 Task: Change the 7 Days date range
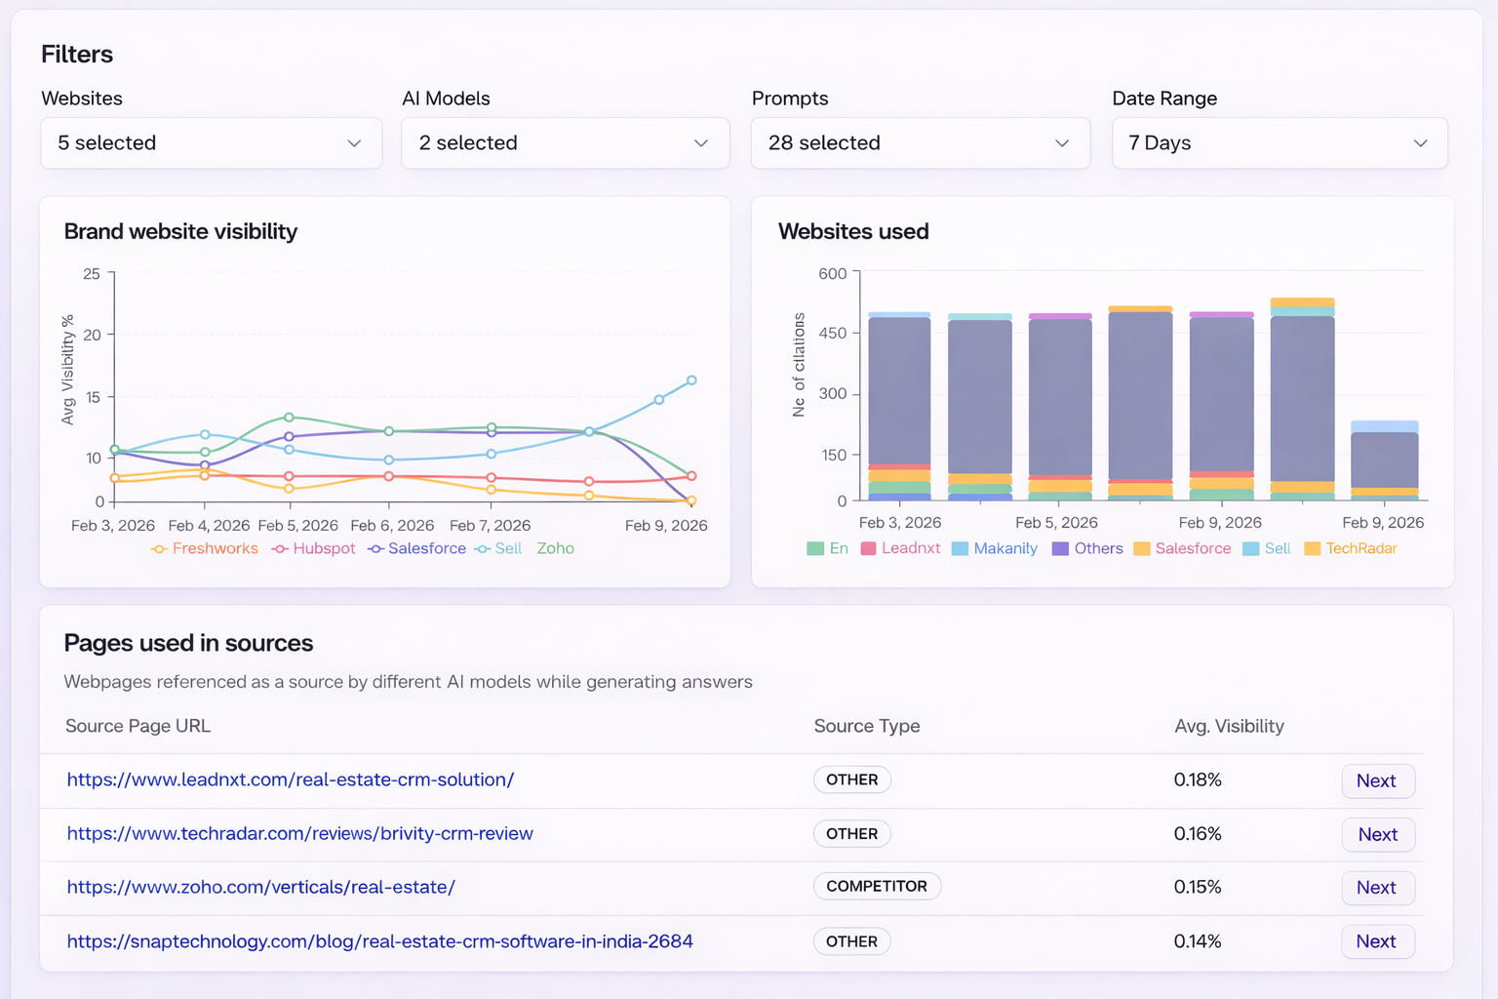pyautogui.click(x=1279, y=143)
